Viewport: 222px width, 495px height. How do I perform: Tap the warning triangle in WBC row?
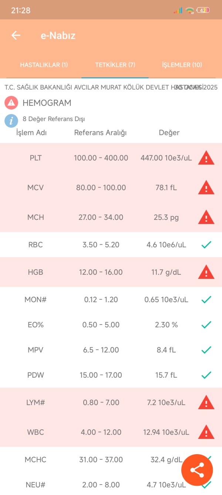click(x=206, y=432)
